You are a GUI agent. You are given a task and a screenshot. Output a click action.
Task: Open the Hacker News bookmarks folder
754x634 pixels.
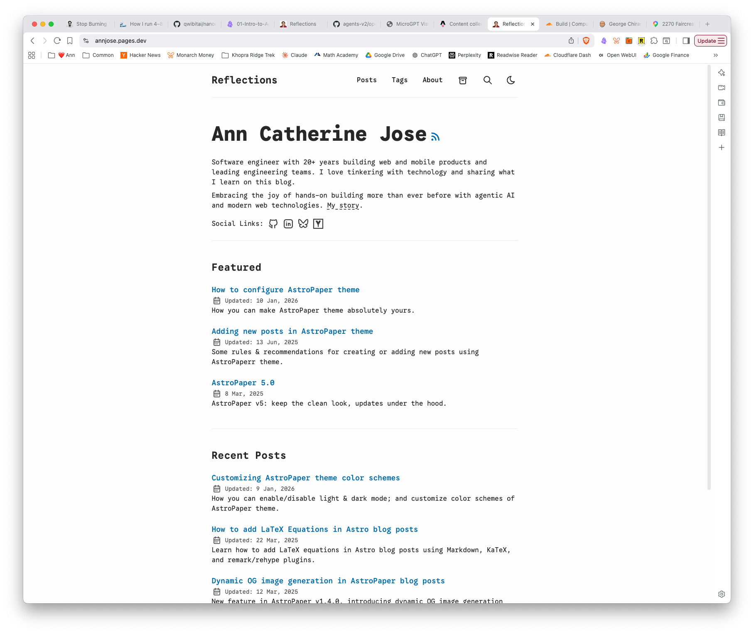point(141,55)
